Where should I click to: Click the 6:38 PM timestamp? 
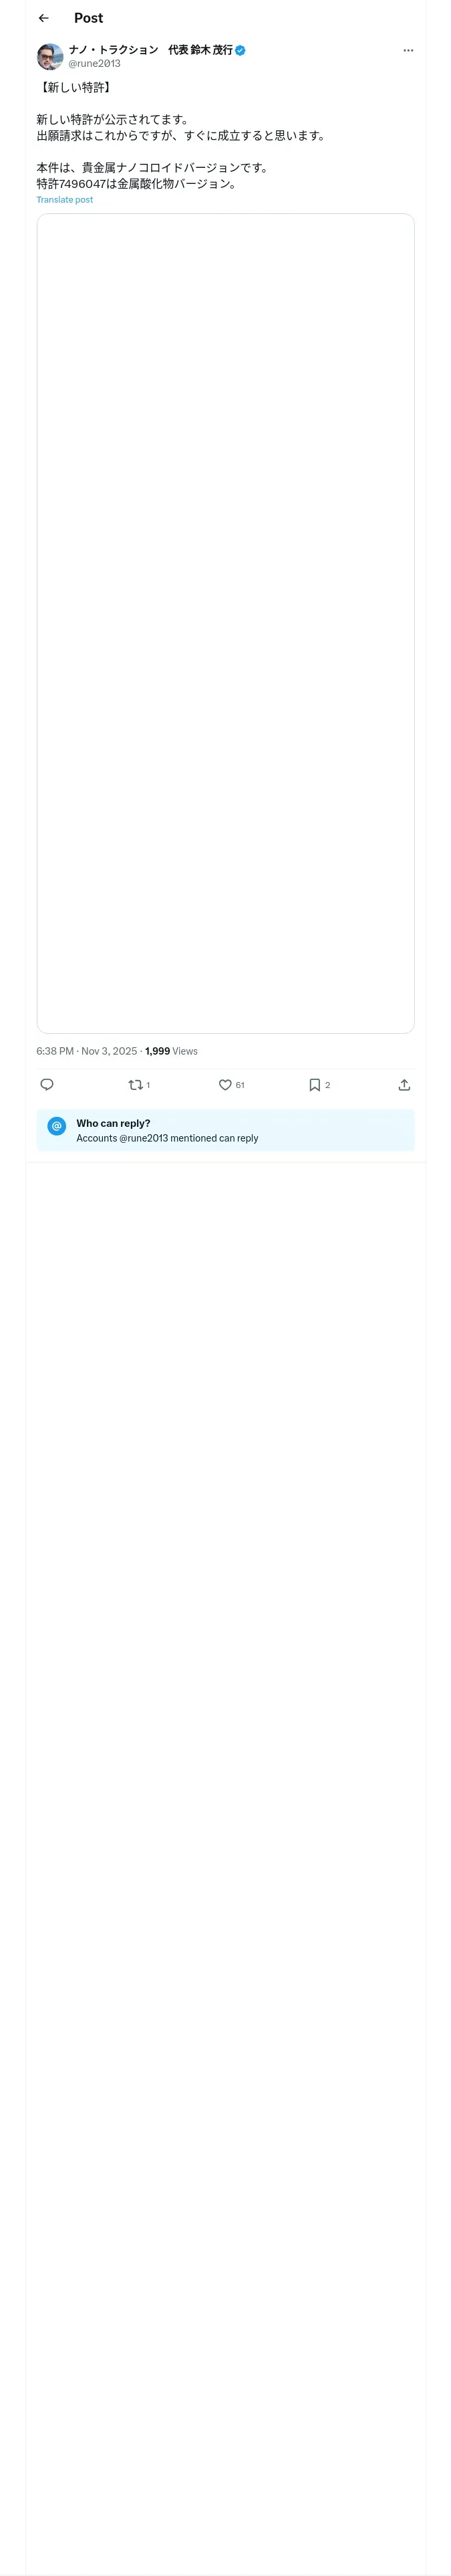pos(55,1051)
